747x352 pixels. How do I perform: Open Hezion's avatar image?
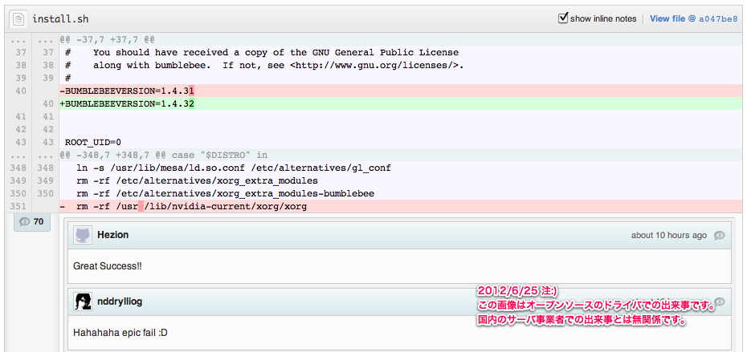click(x=83, y=235)
